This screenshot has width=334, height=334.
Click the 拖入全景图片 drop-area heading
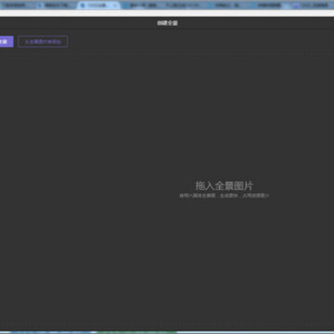[225, 186]
